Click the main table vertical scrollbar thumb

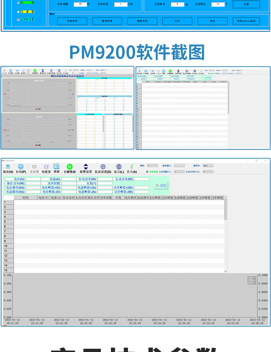click(x=225, y=209)
